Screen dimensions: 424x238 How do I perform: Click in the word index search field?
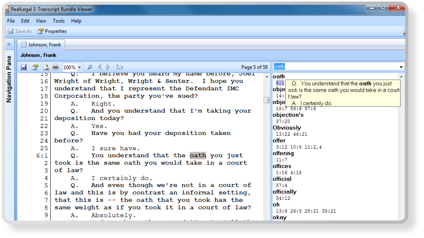[334, 67]
